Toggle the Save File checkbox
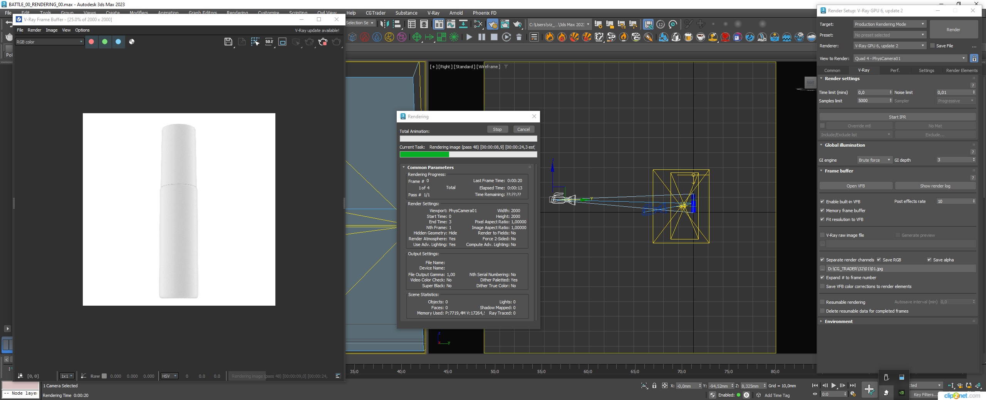 tap(932, 45)
